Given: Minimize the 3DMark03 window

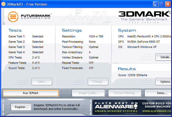Looking at the screenshot, I should click(156, 4).
